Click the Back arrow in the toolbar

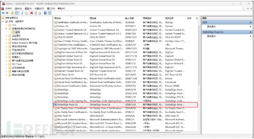point(3,13)
